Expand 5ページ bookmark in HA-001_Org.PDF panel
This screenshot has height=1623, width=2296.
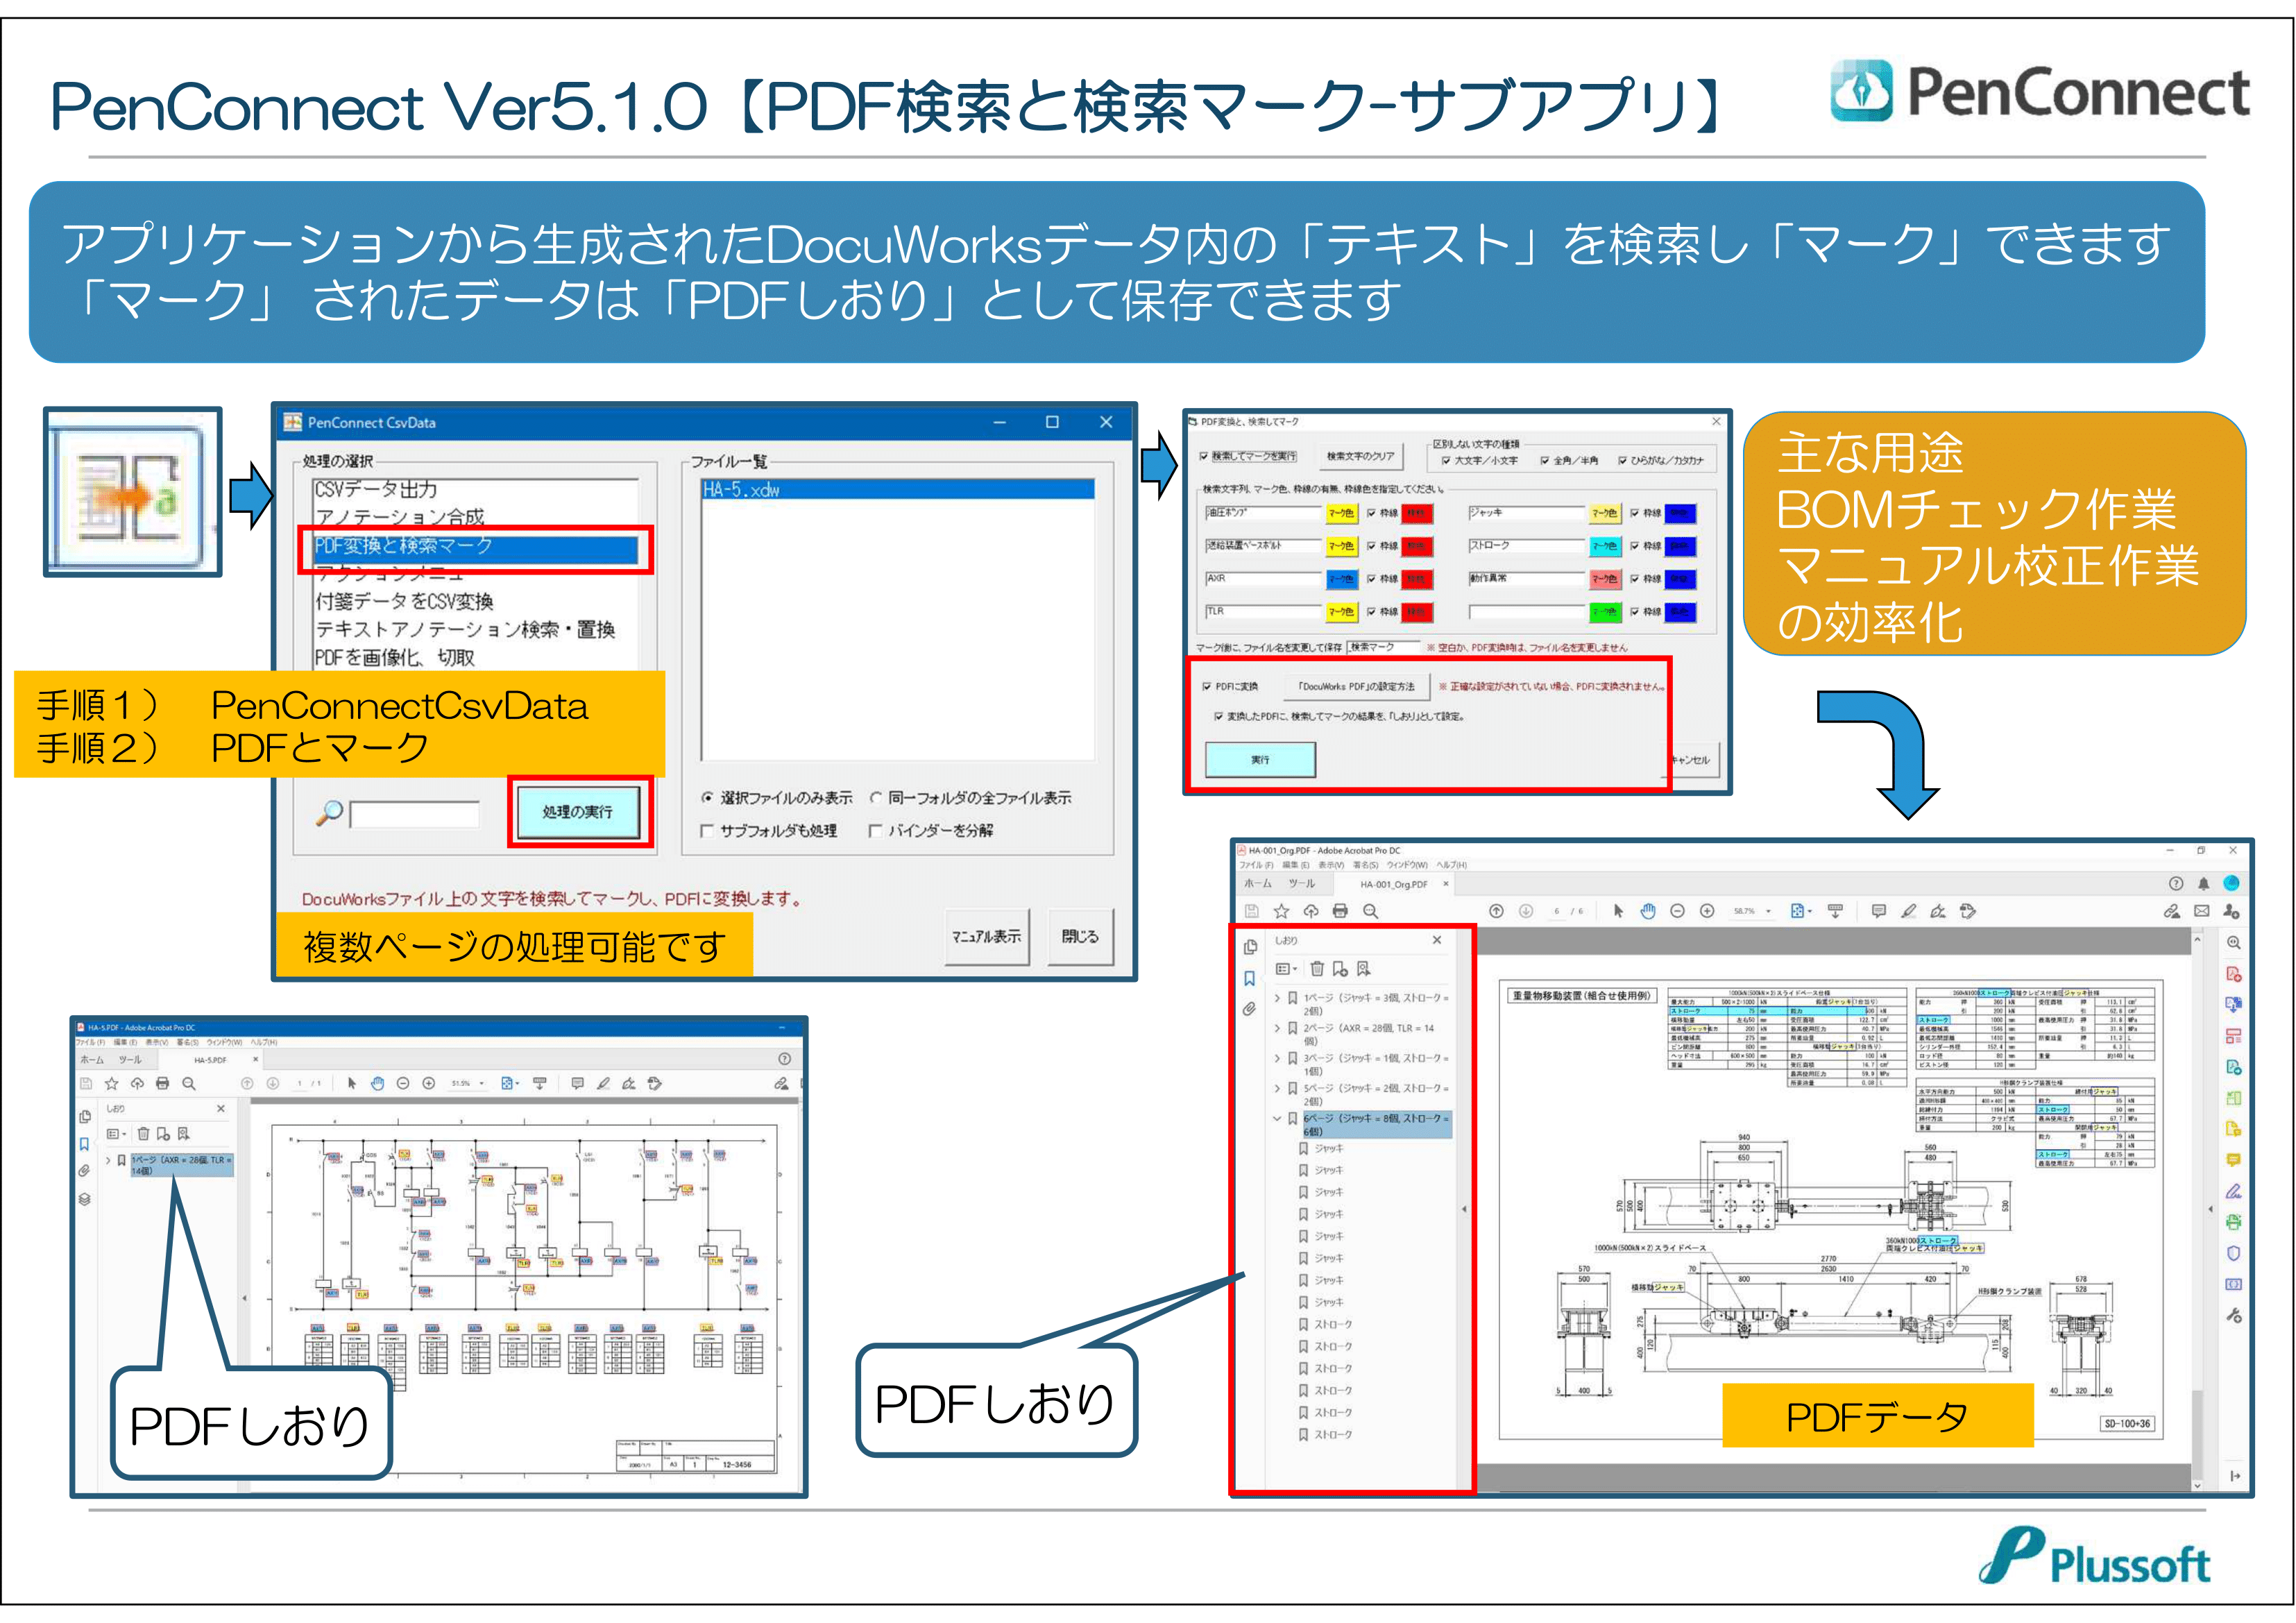[x=1277, y=1088]
